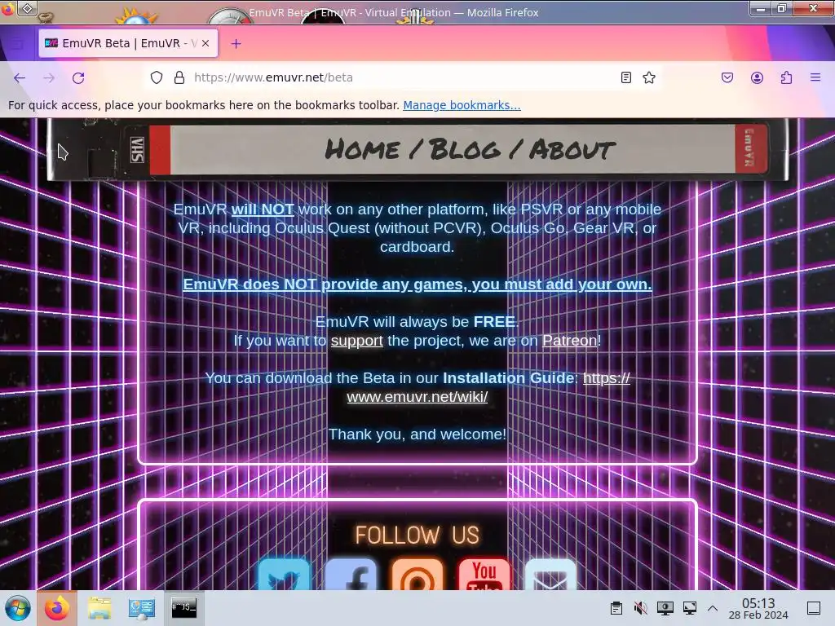
Task: Open the tracking protection shield icon
Action: (156, 77)
